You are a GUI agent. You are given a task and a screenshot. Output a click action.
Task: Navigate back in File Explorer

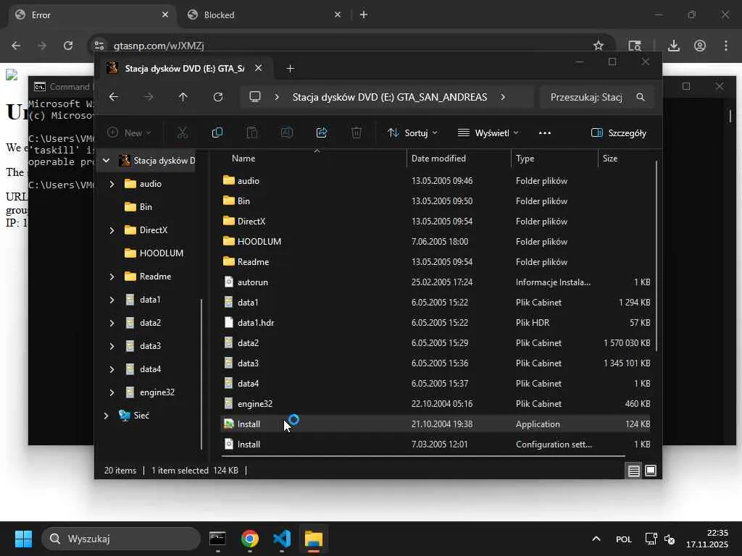click(x=114, y=97)
